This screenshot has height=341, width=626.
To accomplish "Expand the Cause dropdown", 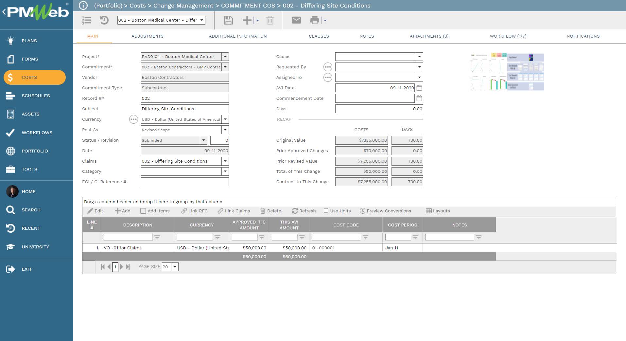I will (419, 57).
